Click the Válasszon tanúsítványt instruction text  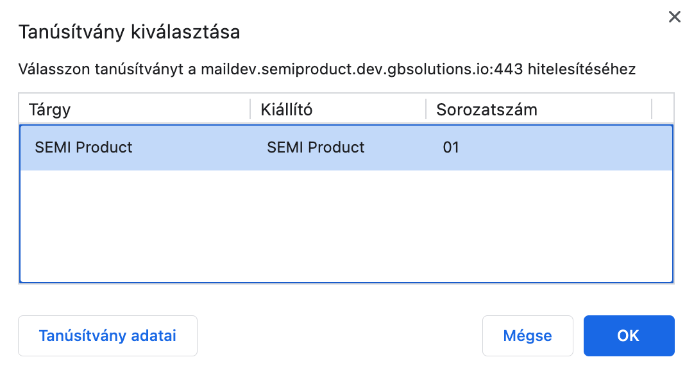click(327, 69)
